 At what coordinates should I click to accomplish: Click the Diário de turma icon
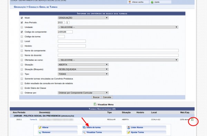coord(84,127)
